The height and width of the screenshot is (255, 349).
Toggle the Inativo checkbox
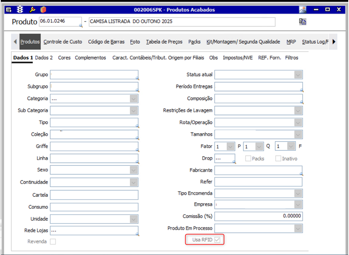(x=278, y=158)
